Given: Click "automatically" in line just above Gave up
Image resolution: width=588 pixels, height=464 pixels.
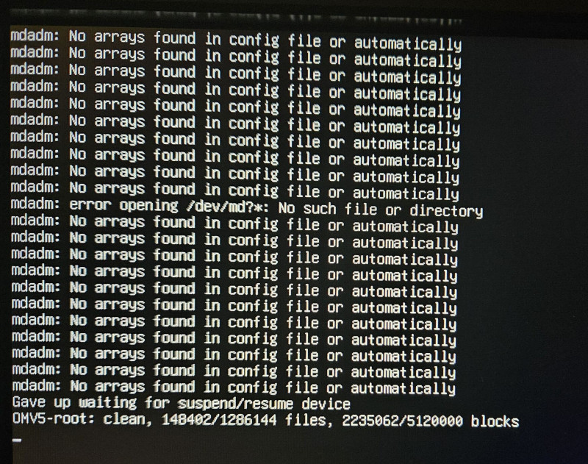Looking at the screenshot, I should point(403,389).
